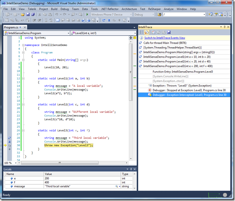
Task: Click the Save All toolbar icon
Action: pyautogui.click(x=33, y=15)
